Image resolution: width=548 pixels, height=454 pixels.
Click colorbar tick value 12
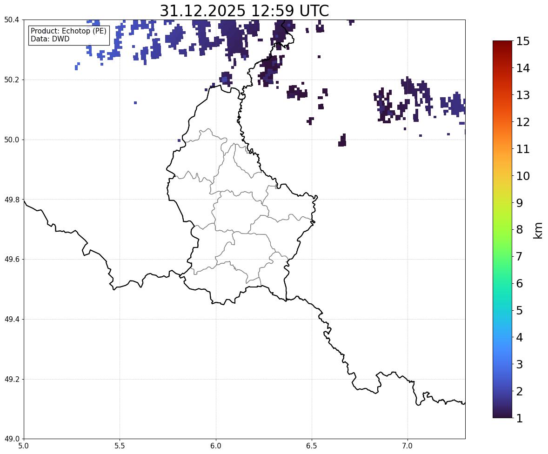[523, 122]
